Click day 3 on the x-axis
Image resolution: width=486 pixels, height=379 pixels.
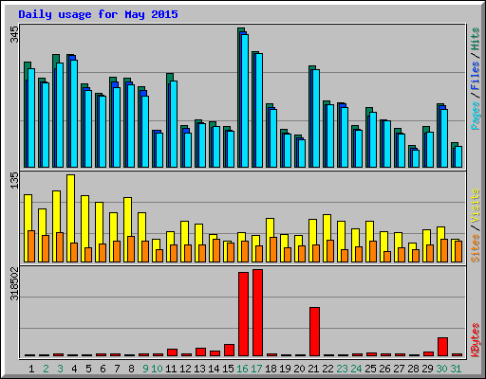[60, 369]
